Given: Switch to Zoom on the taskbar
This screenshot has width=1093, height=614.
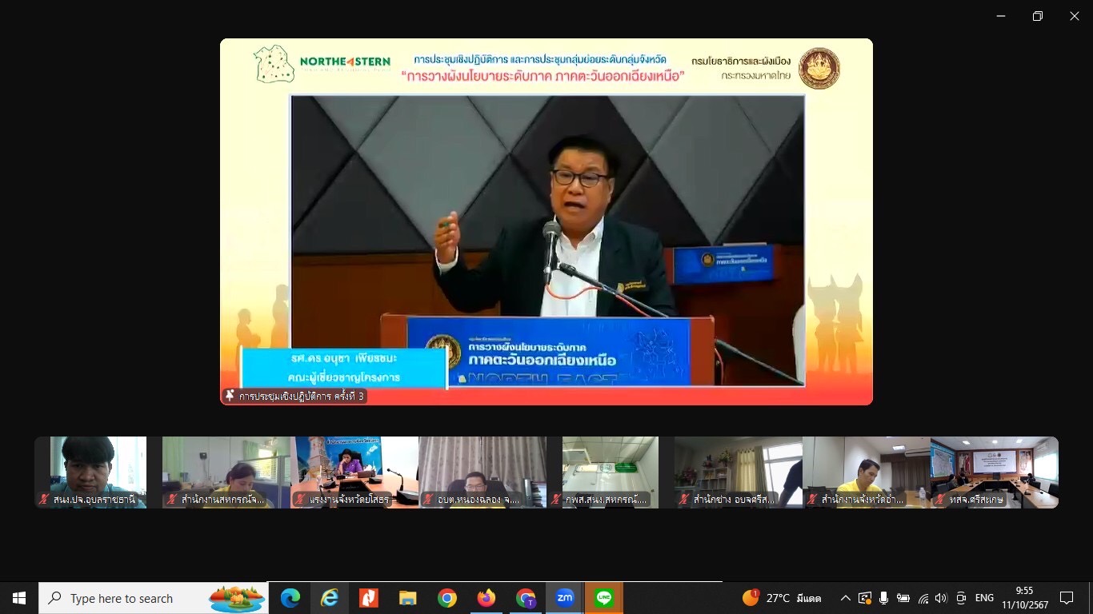Looking at the screenshot, I should click(x=565, y=598).
